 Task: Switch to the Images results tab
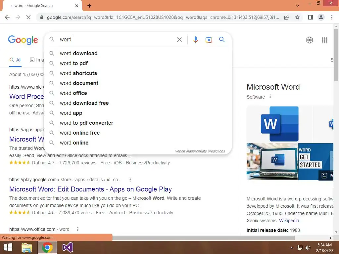tap(36, 60)
